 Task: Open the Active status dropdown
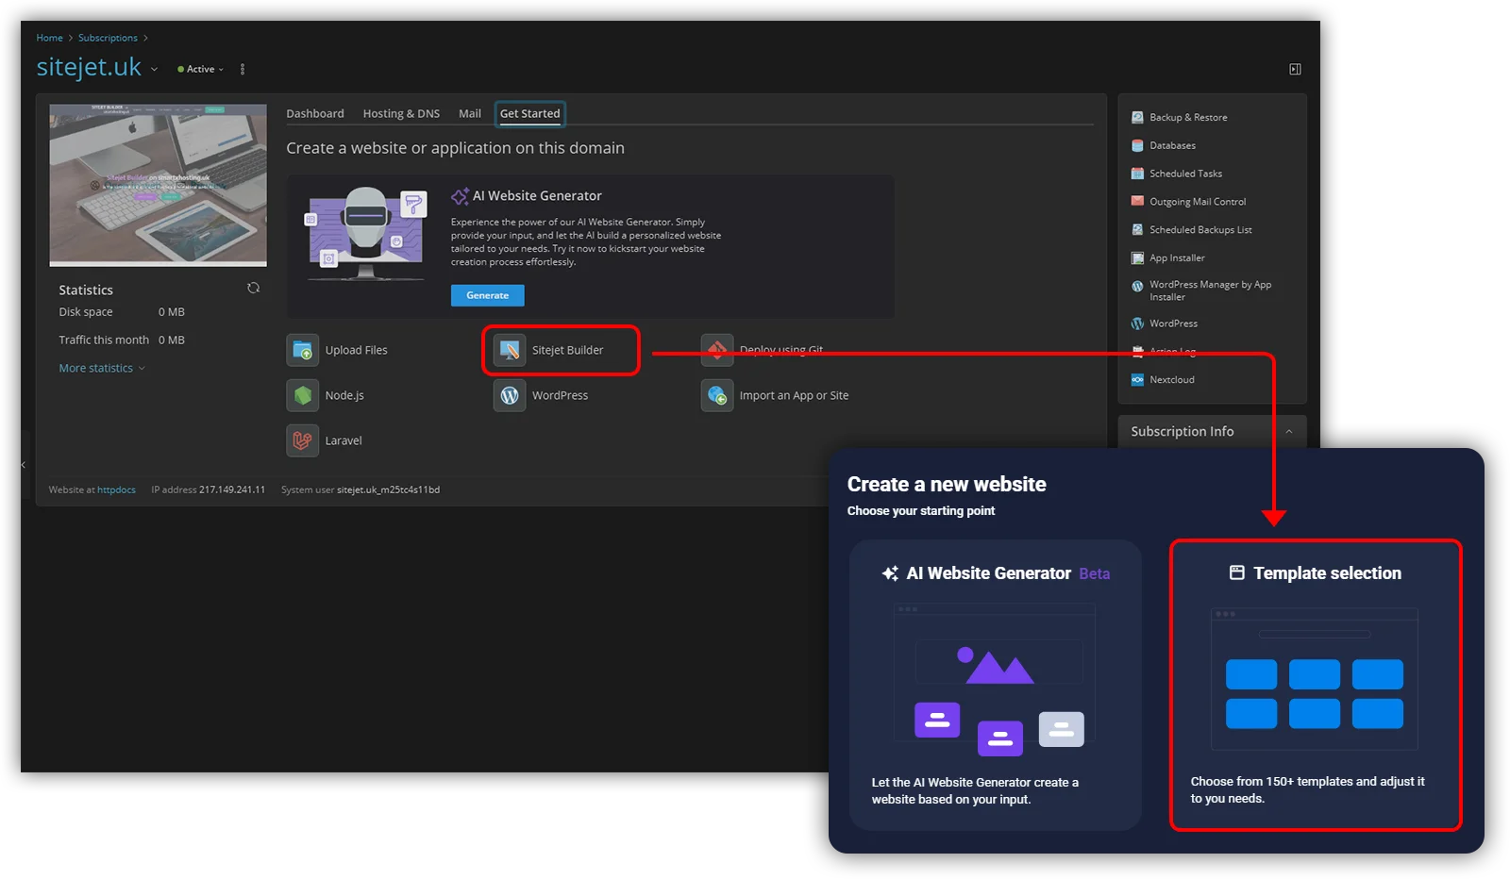click(x=201, y=70)
